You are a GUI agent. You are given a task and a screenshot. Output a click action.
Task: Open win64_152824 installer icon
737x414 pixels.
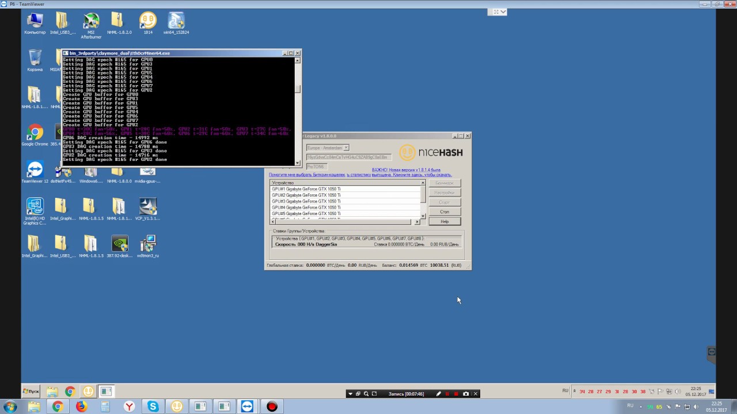pyautogui.click(x=176, y=23)
